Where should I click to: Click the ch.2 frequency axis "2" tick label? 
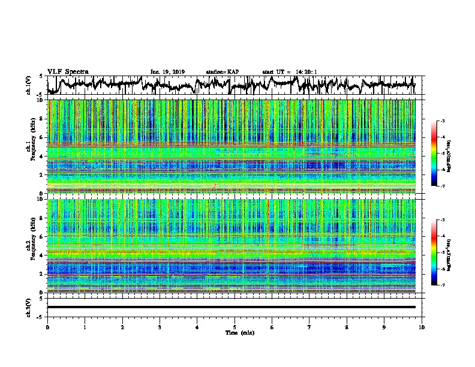point(42,274)
